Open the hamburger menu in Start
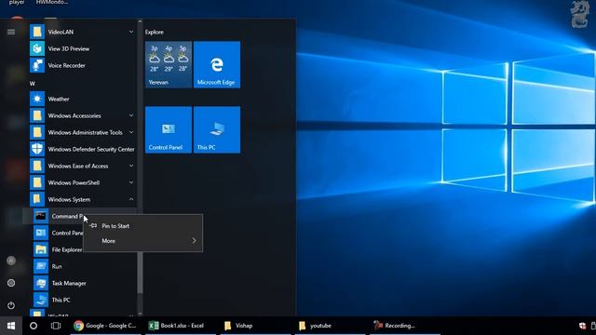Screen dimensions: 596x335 11,32
